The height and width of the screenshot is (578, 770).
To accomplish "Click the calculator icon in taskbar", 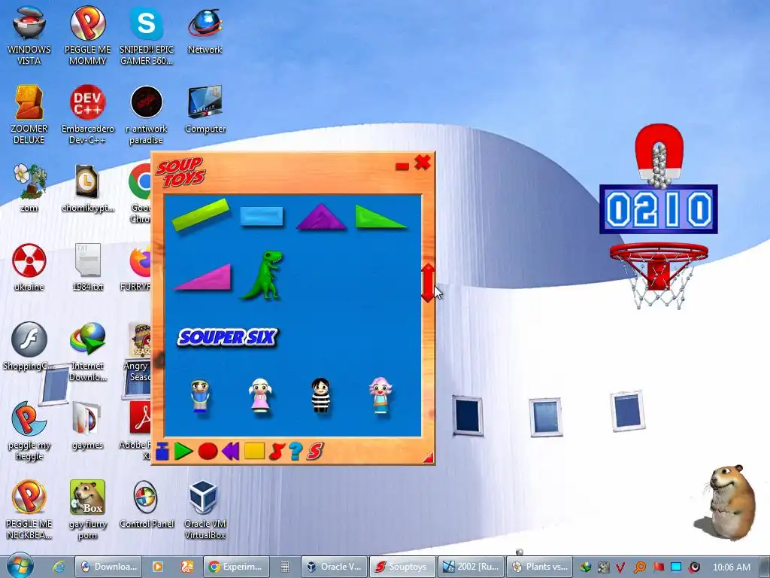I will click(x=285, y=567).
